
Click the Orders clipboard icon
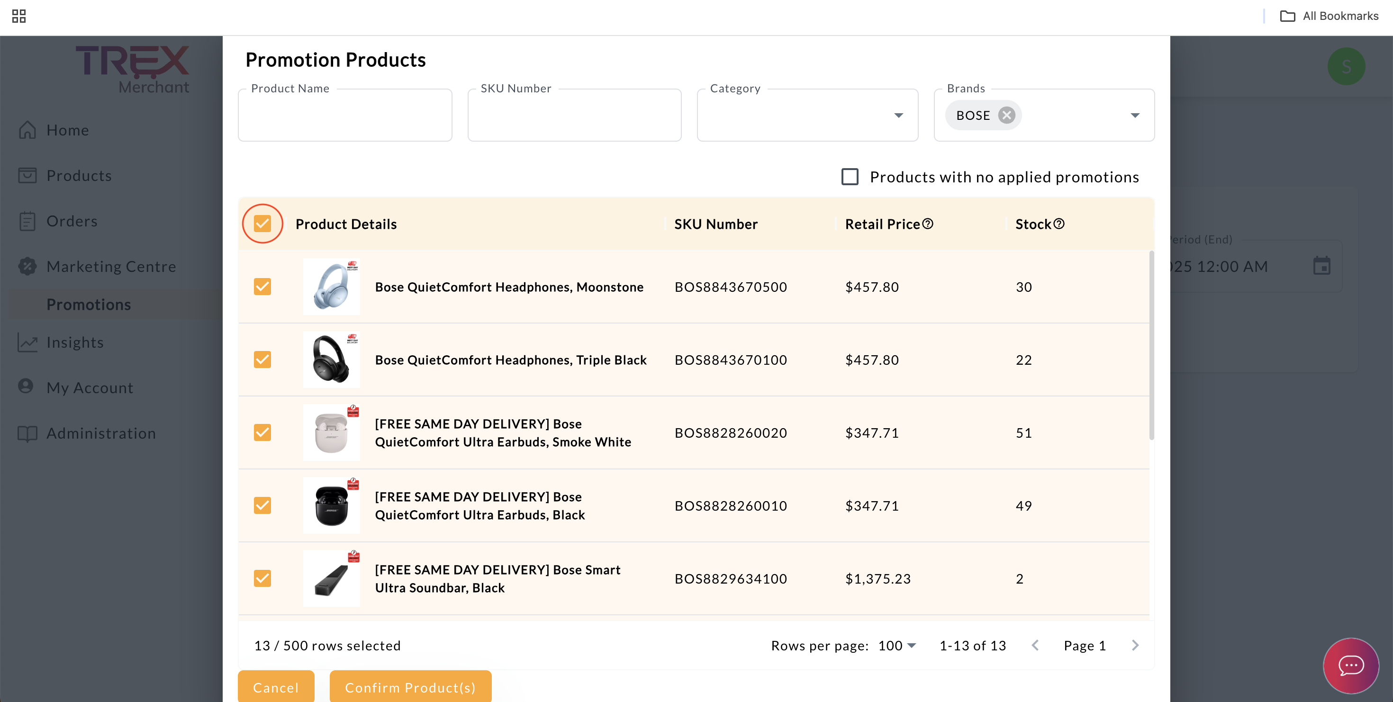[x=27, y=221]
